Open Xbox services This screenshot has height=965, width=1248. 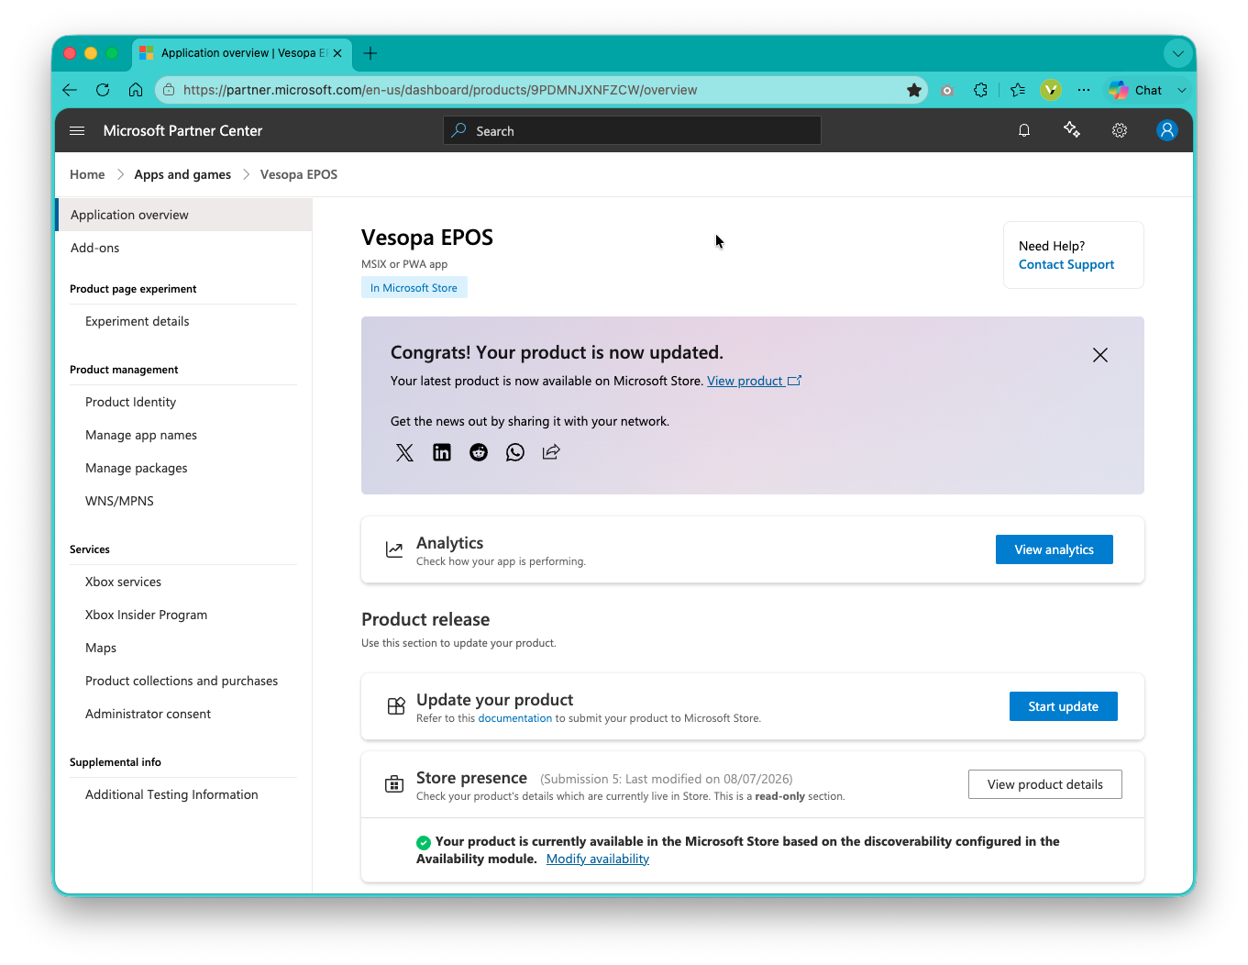pos(123,582)
